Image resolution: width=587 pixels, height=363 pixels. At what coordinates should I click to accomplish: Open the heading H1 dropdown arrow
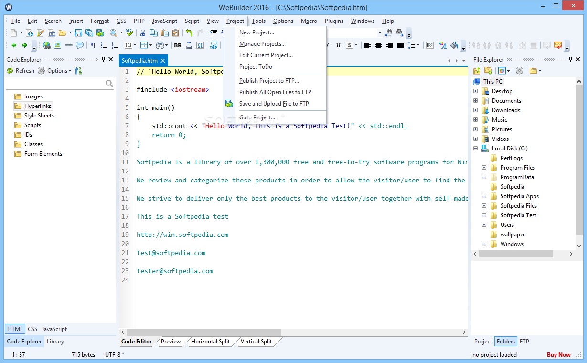tap(135, 45)
